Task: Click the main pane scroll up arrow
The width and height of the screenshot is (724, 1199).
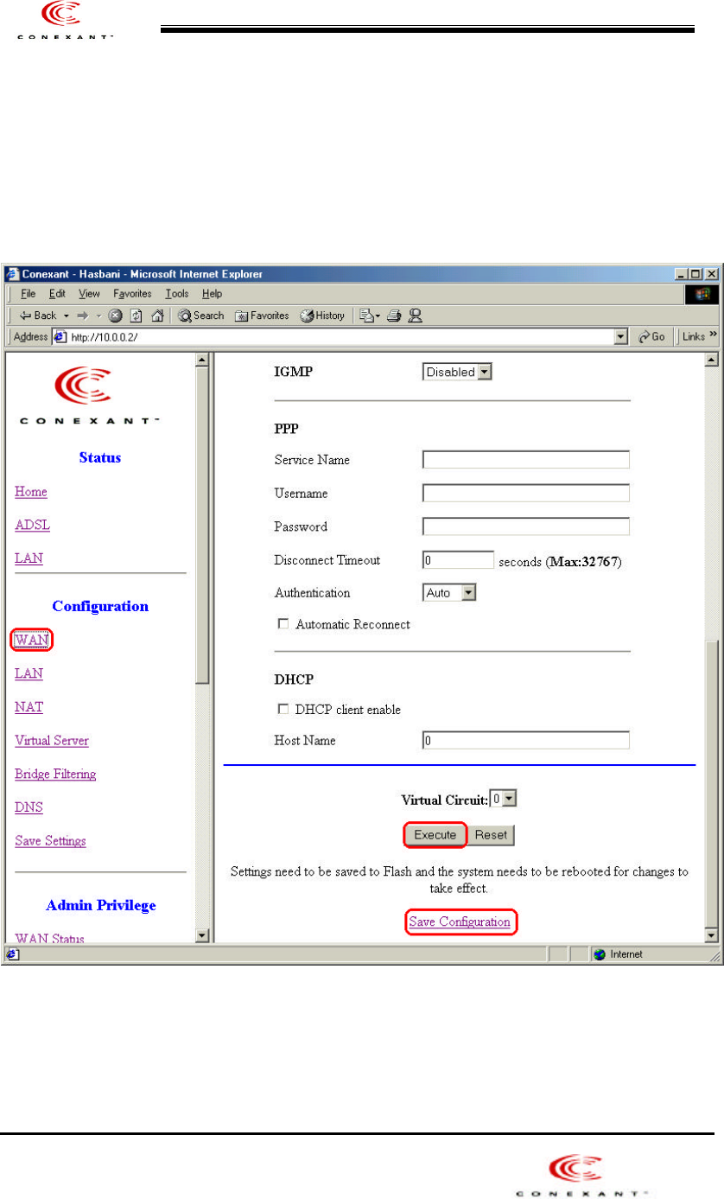Action: point(713,360)
